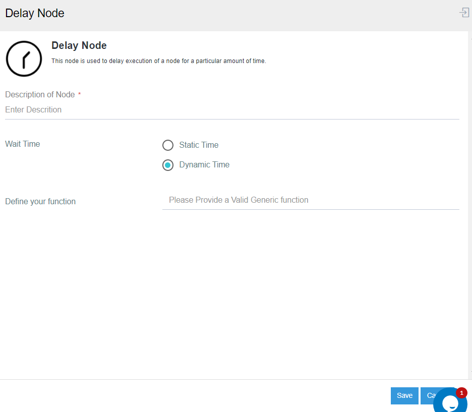This screenshot has width=472, height=412.
Task: Click the bold Delay Node heading
Action: (79, 46)
